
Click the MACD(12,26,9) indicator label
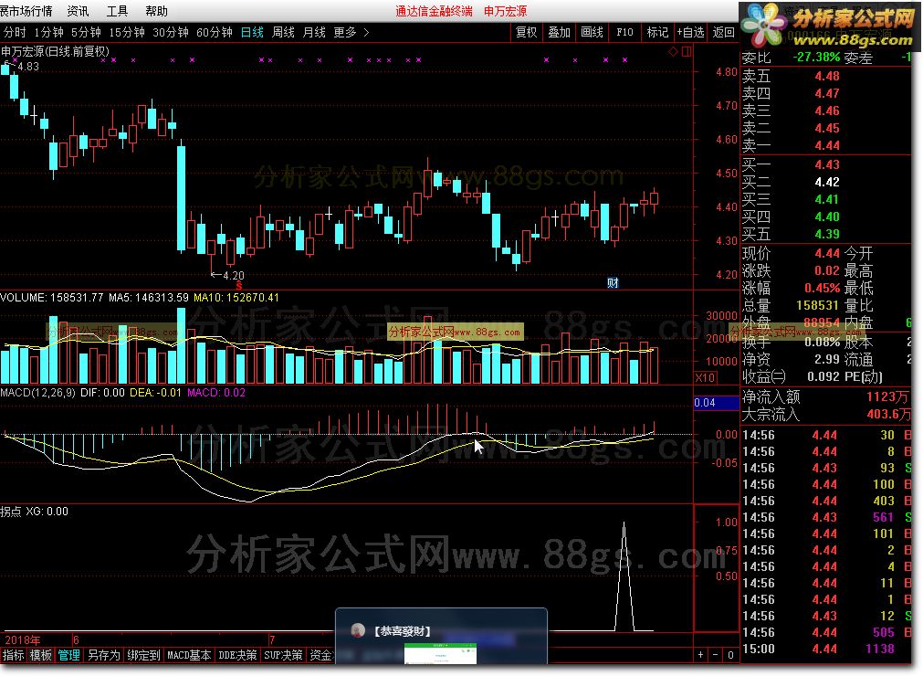click(x=38, y=392)
